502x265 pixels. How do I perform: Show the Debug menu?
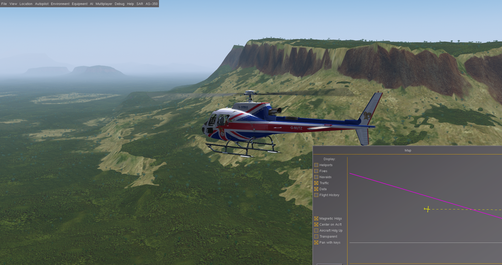(x=119, y=4)
